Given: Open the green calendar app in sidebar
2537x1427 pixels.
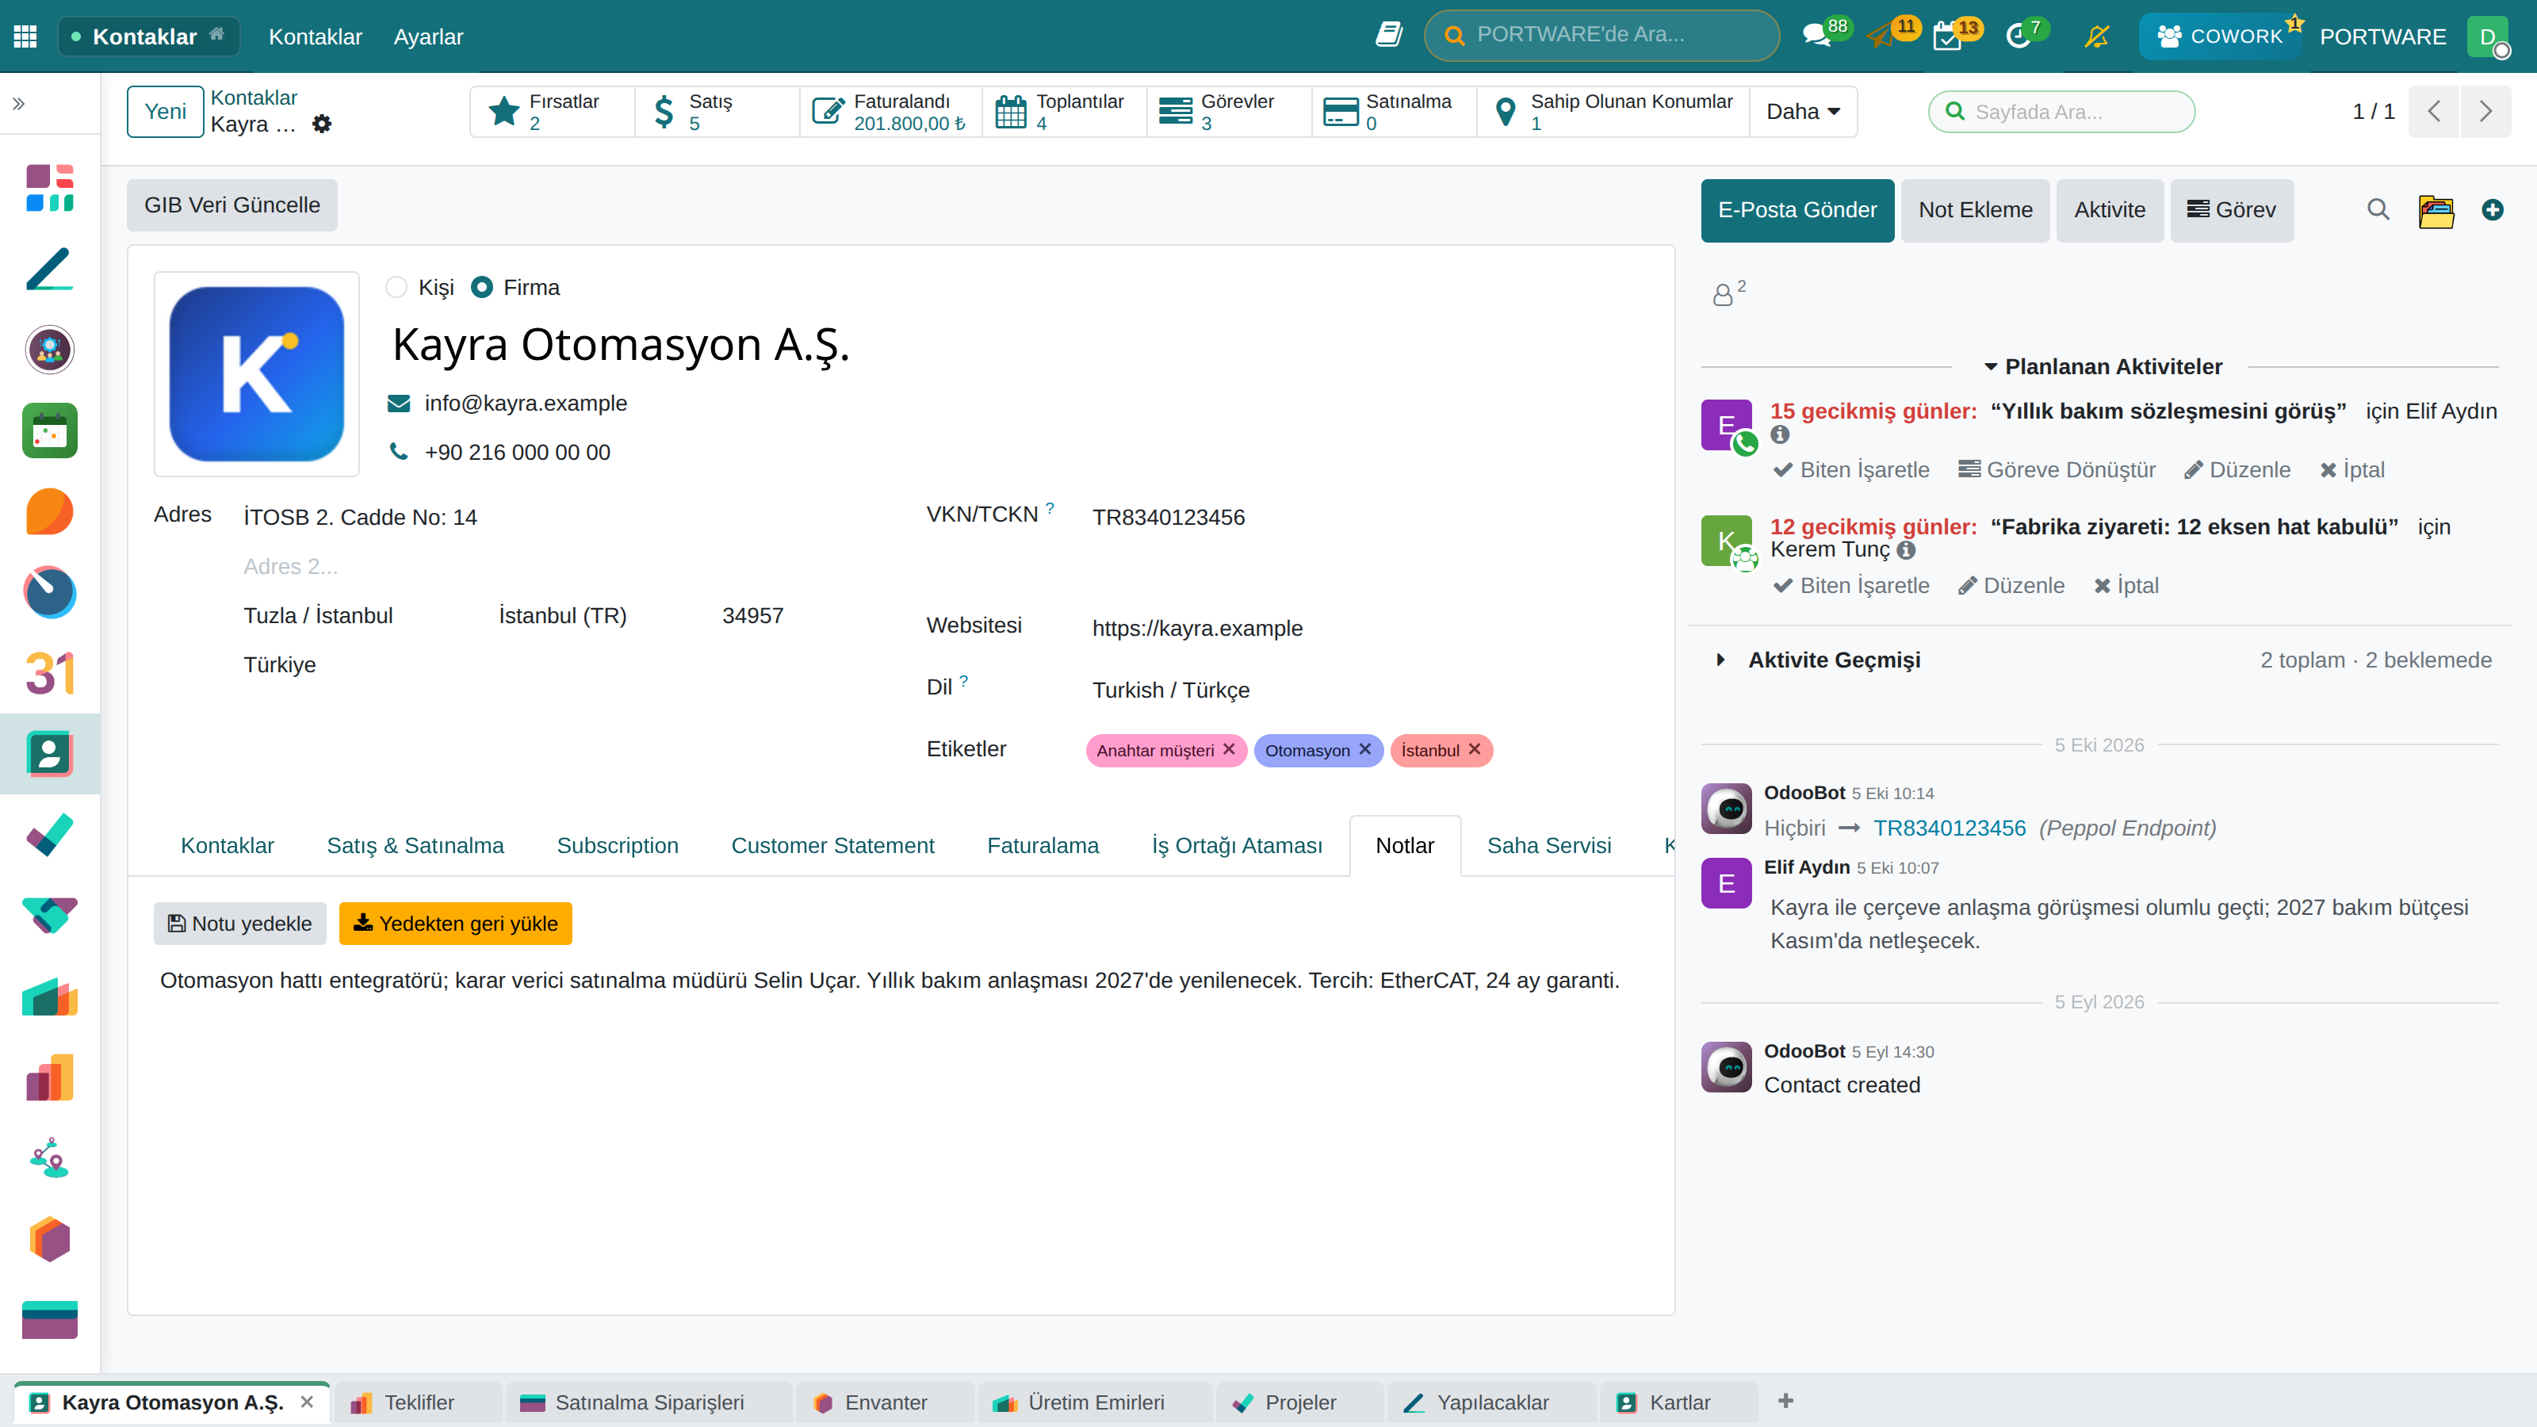Looking at the screenshot, I should tap(49, 430).
